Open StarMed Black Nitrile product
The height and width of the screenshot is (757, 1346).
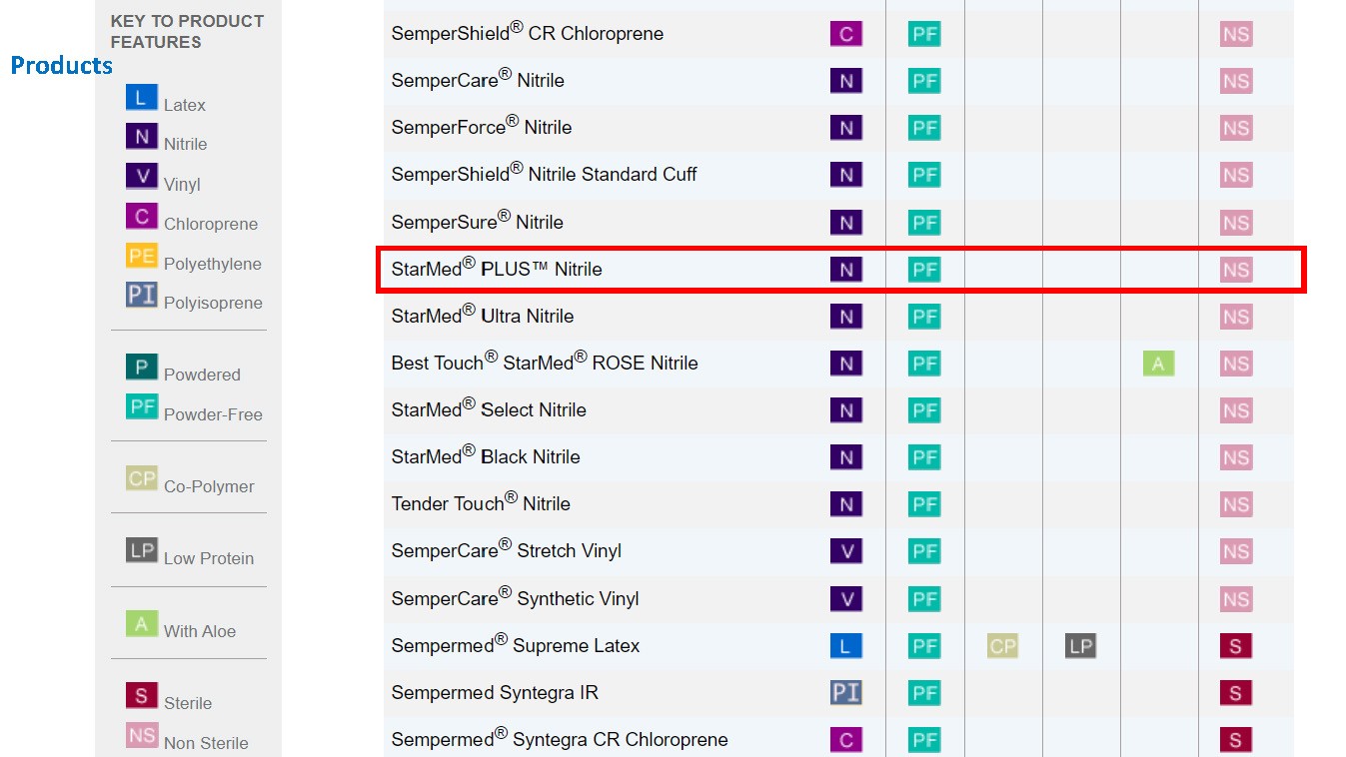(x=486, y=455)
